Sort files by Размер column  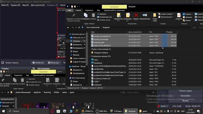pos(171,32)
